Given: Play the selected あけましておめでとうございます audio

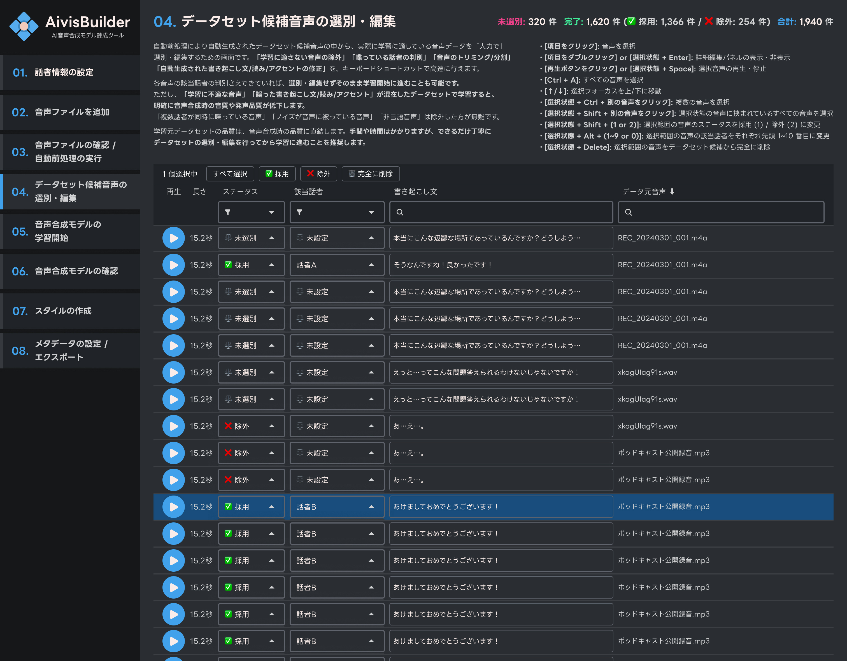Looking at the screenshot, I should (173, 507).
